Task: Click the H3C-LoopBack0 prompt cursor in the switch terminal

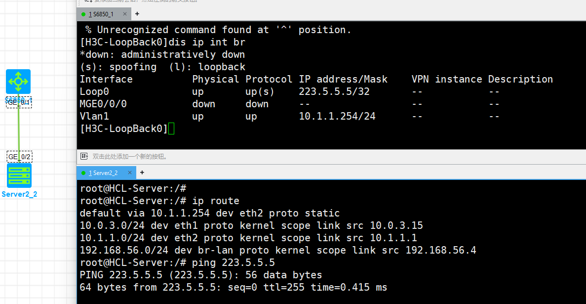Action: [171, 129]
